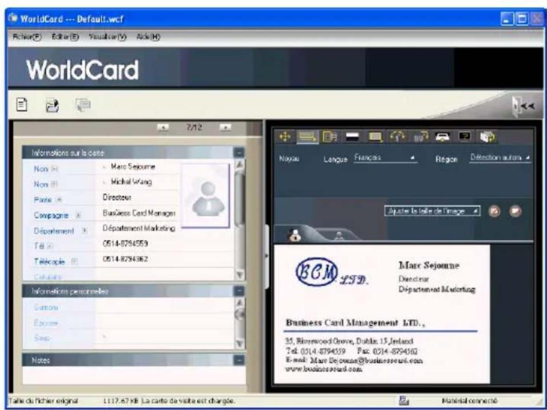Open the arrow before Marc Sejourne name

105,167
